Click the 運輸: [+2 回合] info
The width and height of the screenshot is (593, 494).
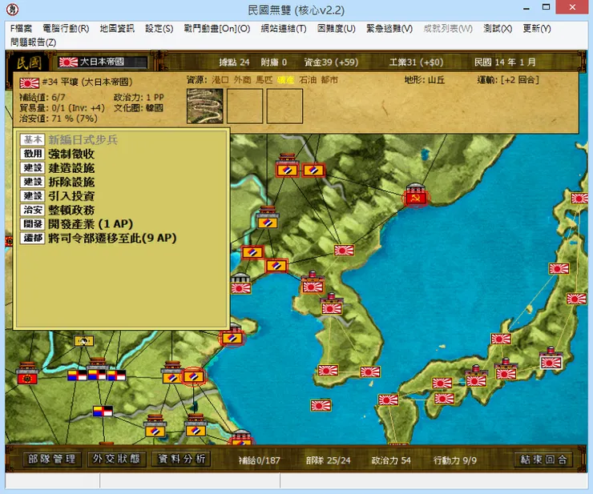click(x=508, y=80)
